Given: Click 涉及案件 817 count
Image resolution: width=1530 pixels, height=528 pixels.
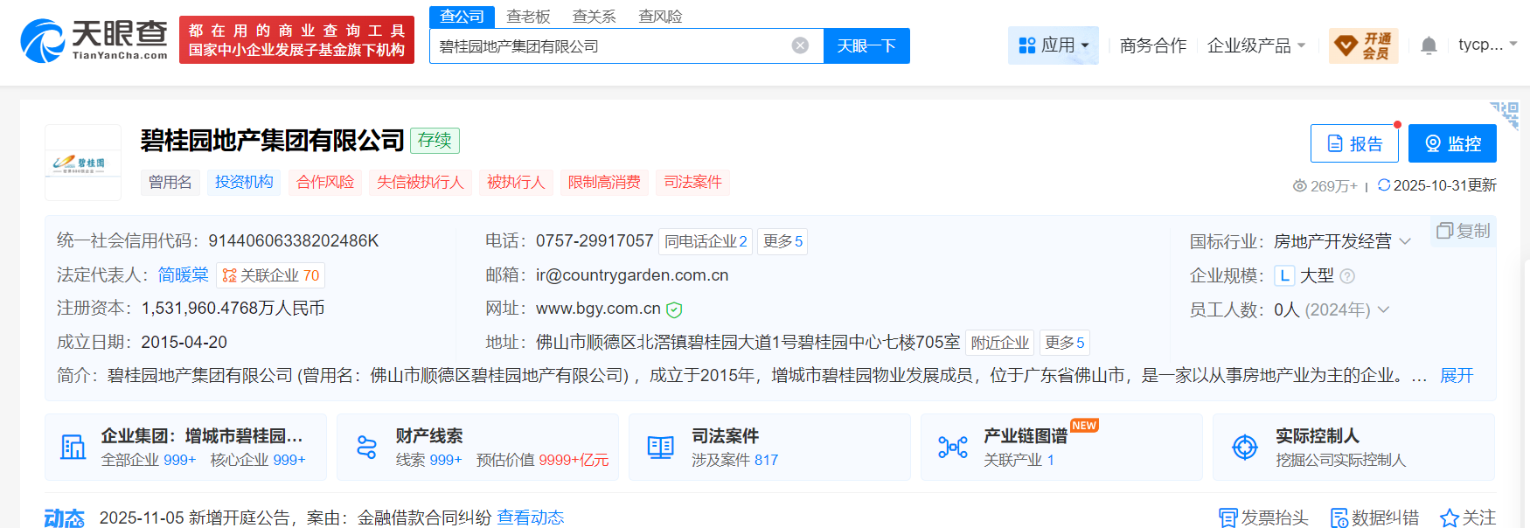Looking at the screenshot, I should tap(734, 460).
